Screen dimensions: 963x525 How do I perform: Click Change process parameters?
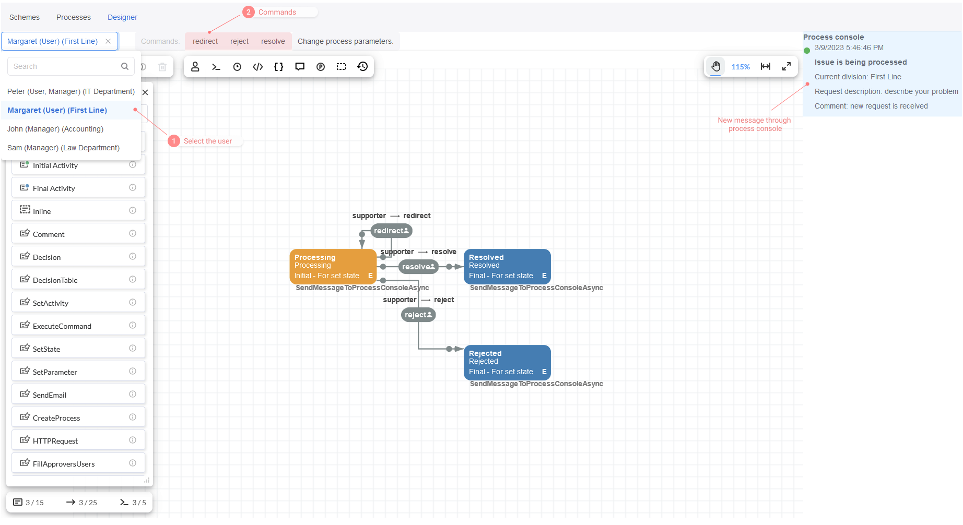click(345, 41)
